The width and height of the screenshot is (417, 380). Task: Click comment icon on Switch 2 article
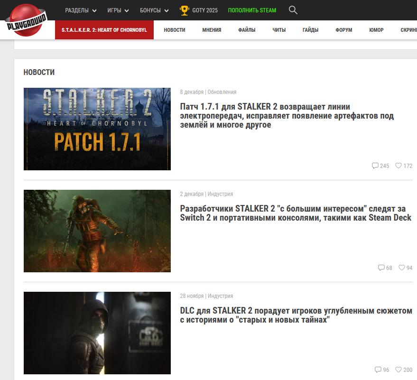381,268
